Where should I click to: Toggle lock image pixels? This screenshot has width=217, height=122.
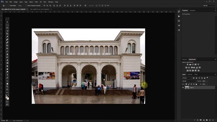click(189, 84)
